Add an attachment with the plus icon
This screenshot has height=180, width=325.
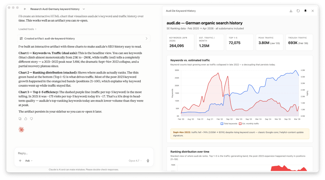[20, 161]
